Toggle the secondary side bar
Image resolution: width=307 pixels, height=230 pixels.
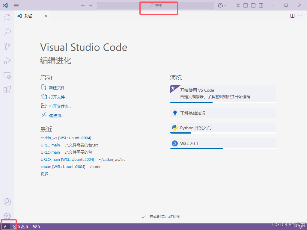coord(261,5)
